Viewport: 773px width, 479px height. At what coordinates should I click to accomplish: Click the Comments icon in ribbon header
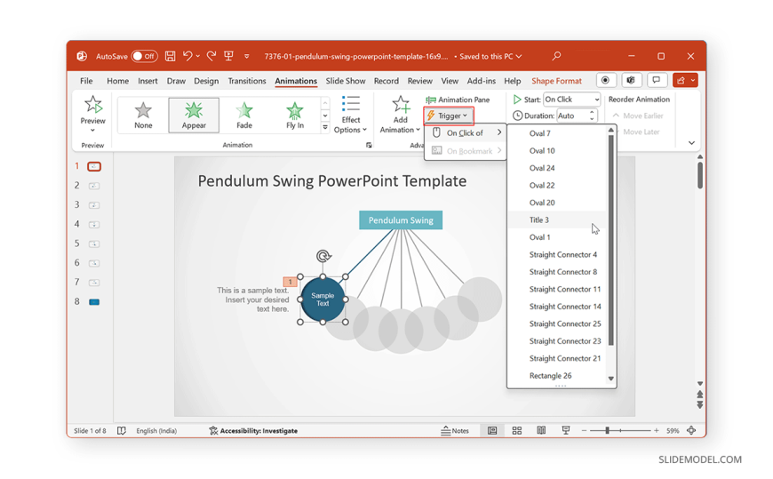(657, 80)
